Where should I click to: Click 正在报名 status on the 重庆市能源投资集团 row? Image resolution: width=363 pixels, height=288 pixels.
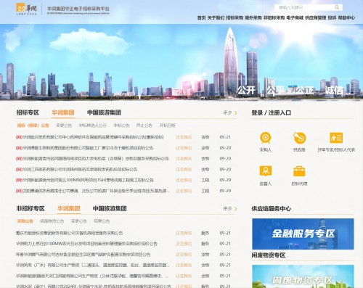click(184, 233)
